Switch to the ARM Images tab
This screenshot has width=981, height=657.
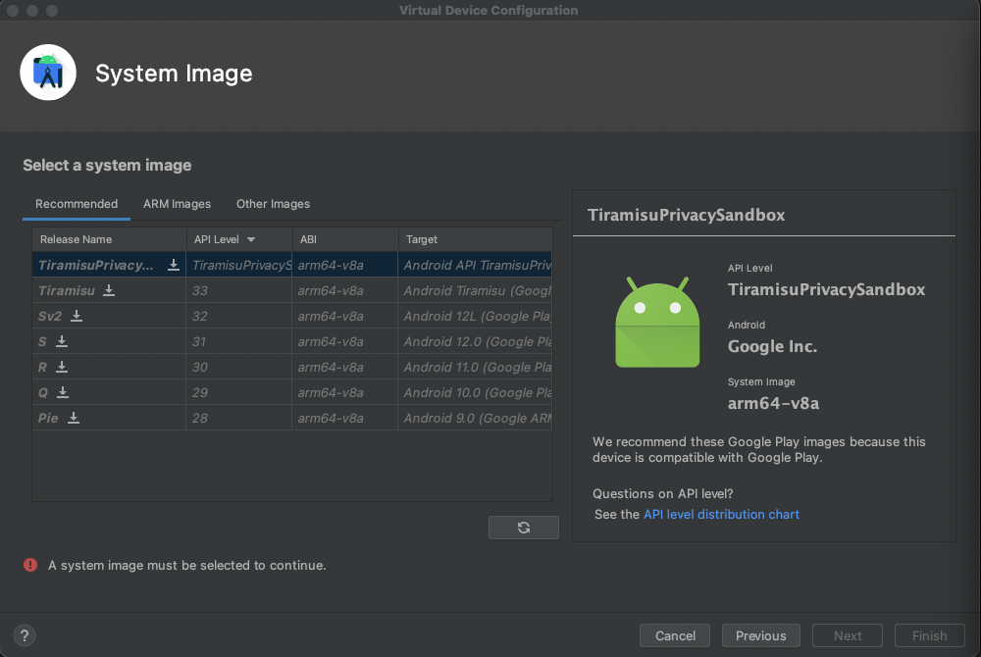pyautogui.click(x=177, y=204)
